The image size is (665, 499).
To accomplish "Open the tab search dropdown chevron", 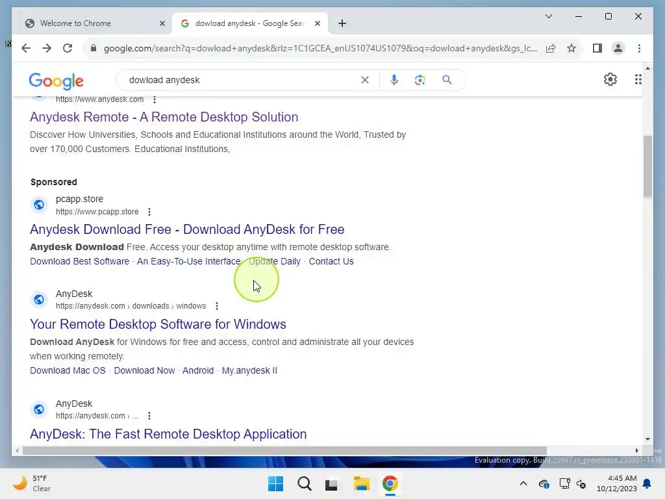I will point(548,16).
